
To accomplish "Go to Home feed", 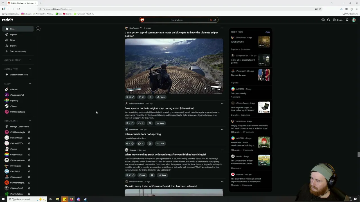I will (x=18, y=29).
